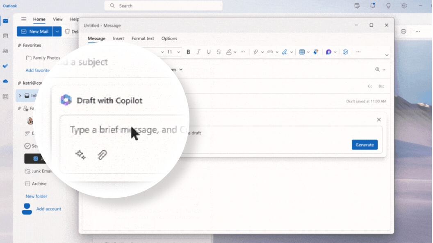The height and width of the screenshot is (243, 433).
Task: Toggle strikethrough formatting
Action: click(219, 52)
